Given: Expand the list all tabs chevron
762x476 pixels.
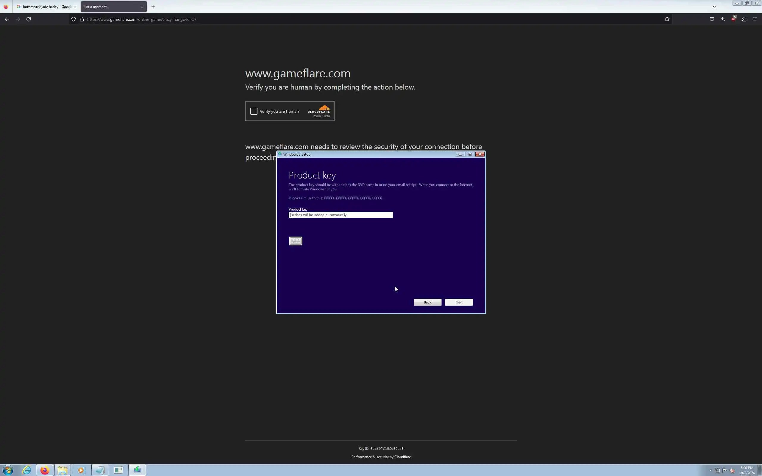Looking at the screenshot, I should (x=714, y=6).
